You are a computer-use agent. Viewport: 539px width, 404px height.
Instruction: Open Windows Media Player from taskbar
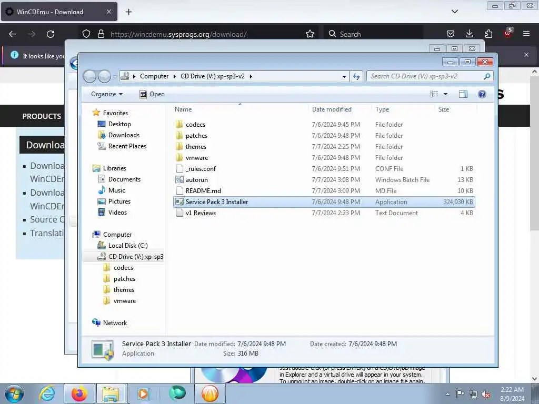tap(143, 393)
